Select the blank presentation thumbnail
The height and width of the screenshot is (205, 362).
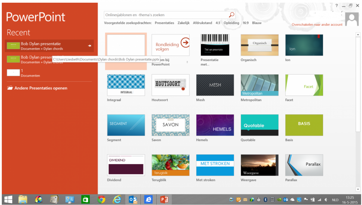(x=126, y=45)
